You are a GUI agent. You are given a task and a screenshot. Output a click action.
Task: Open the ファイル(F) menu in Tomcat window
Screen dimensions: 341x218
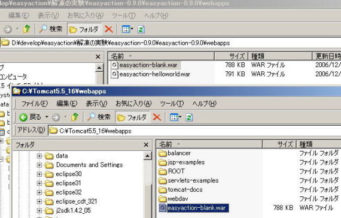pos(34,104)
